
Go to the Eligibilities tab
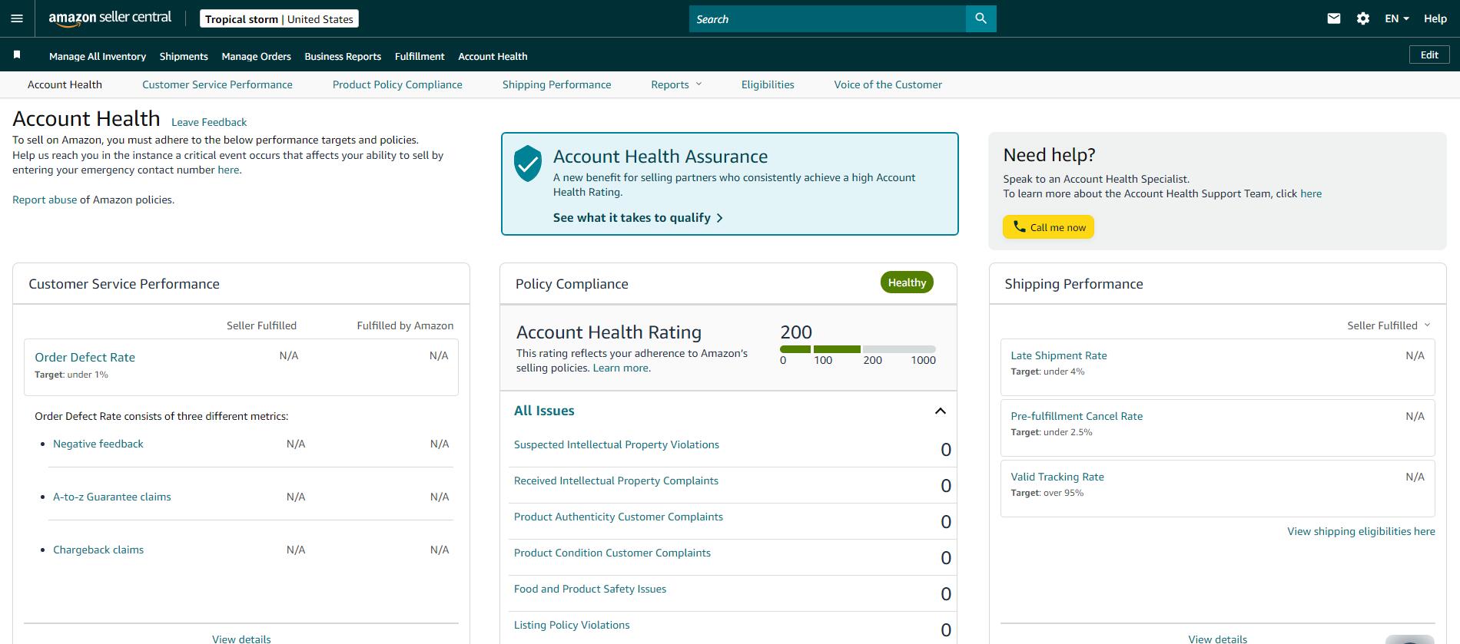click(768, 84)
